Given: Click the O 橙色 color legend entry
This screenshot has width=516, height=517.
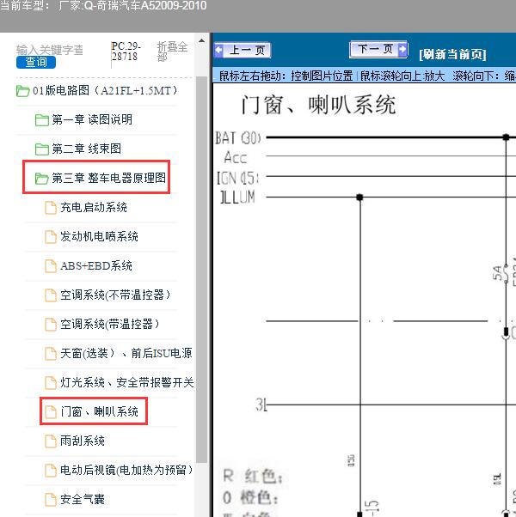Looking at the screenshot, I should click(250, 497).
